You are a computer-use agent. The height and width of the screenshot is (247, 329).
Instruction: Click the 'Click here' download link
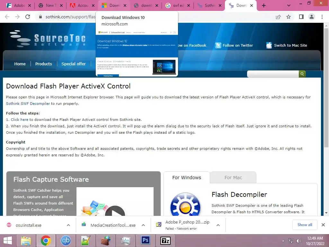pos(20,120)
